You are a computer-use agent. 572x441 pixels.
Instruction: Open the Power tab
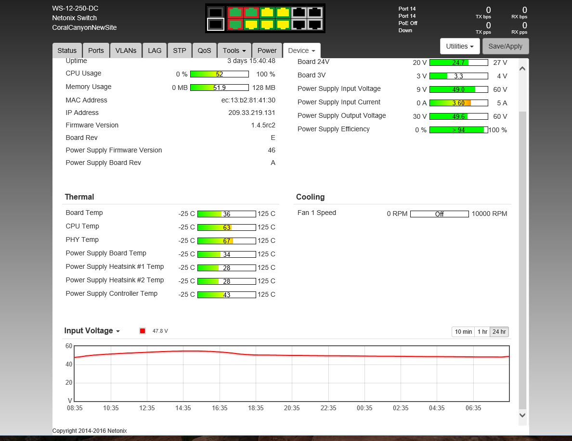tap(267, 50)
